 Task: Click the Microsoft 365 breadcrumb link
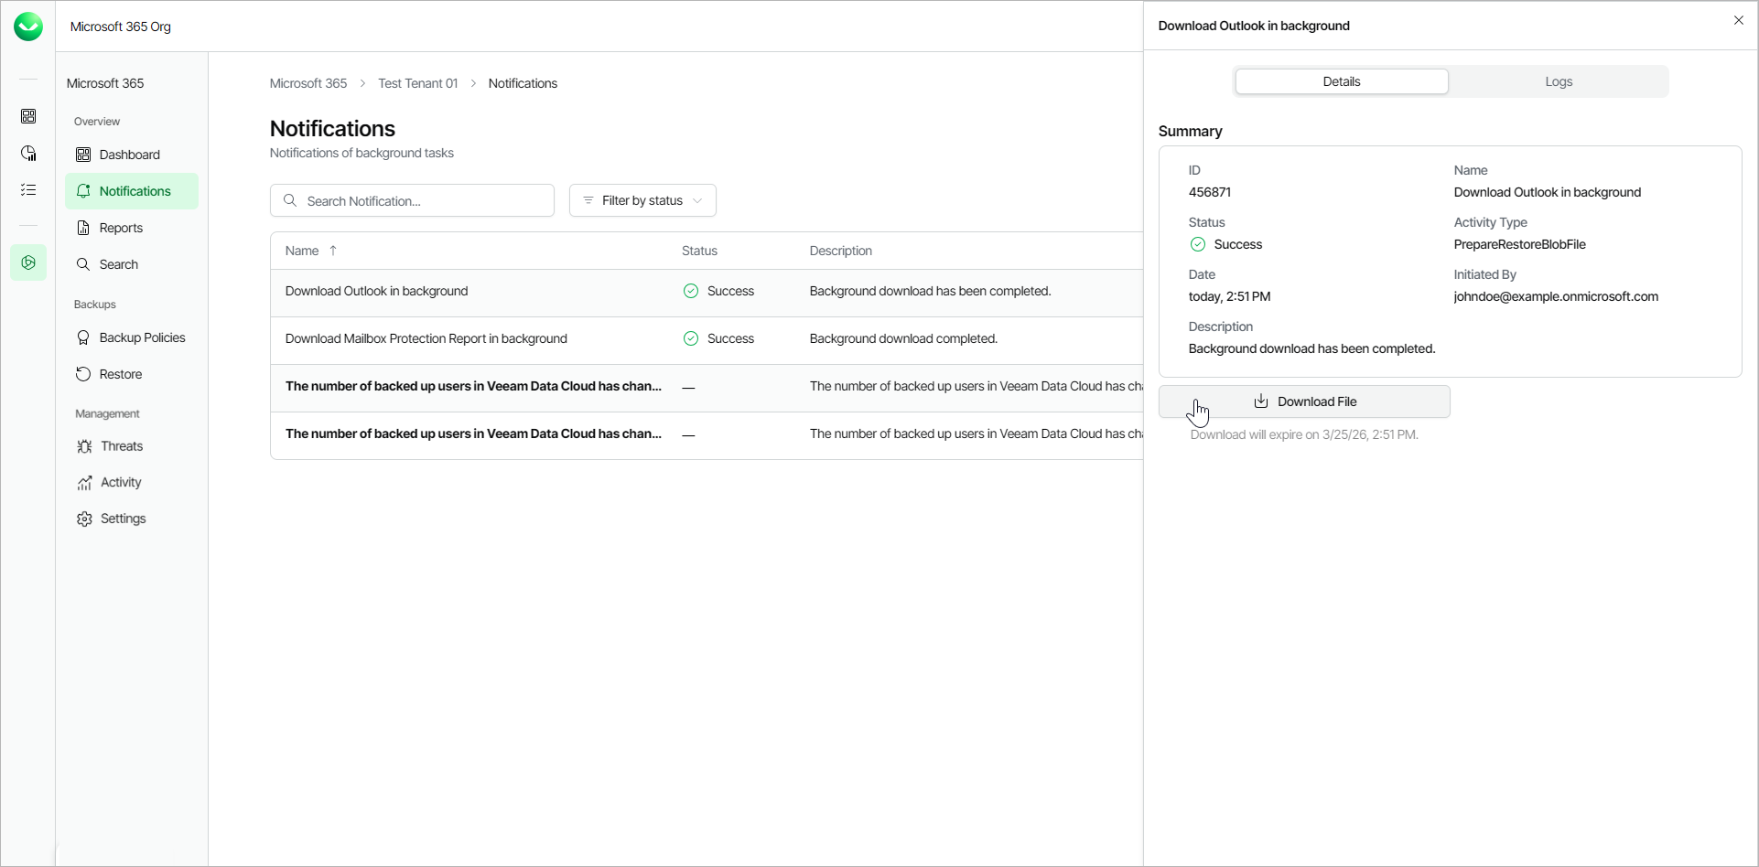pos(308,83)
